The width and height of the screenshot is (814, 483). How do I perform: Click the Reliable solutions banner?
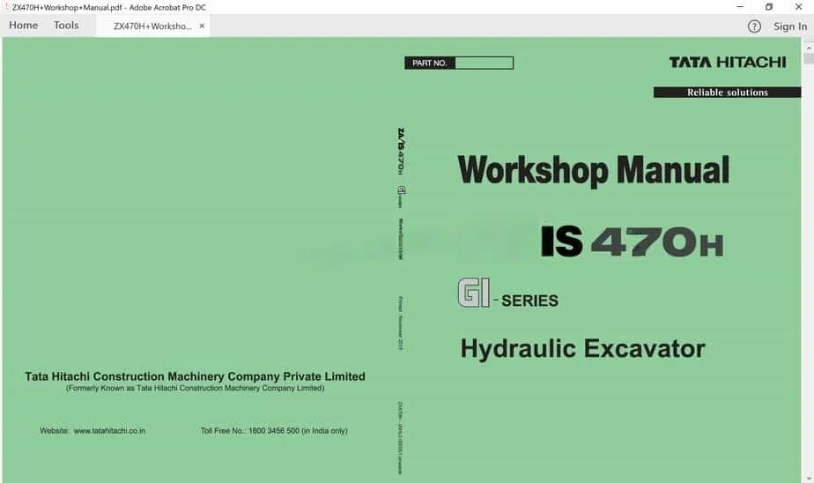click(x=727, y=93)
